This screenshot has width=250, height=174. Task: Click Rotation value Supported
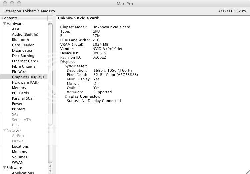(103, 92)
